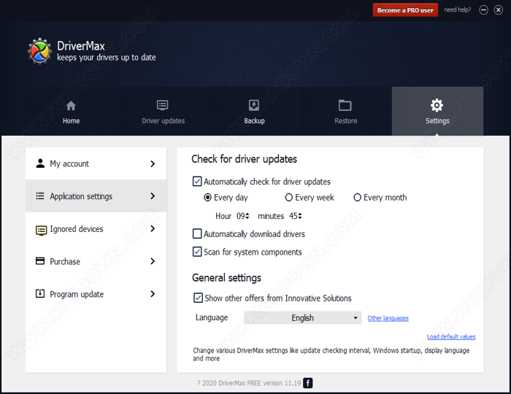Select the Settings tab label
Screen dimensions: 511x394
(x=437, y=121)
